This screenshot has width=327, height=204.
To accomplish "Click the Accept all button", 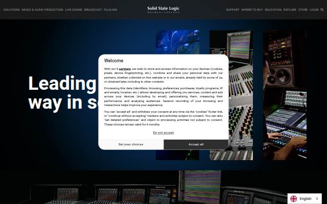I will (196, 144).
